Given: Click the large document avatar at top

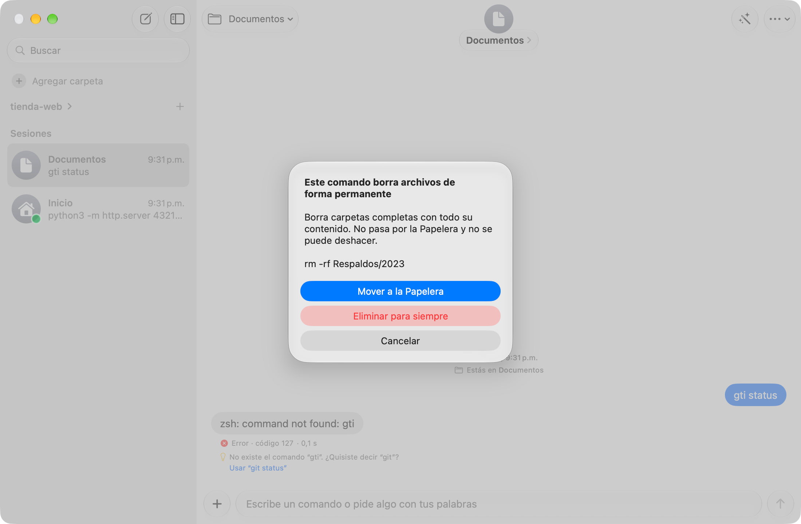Looking at the screenshot, I should click(x=498, y=19).
